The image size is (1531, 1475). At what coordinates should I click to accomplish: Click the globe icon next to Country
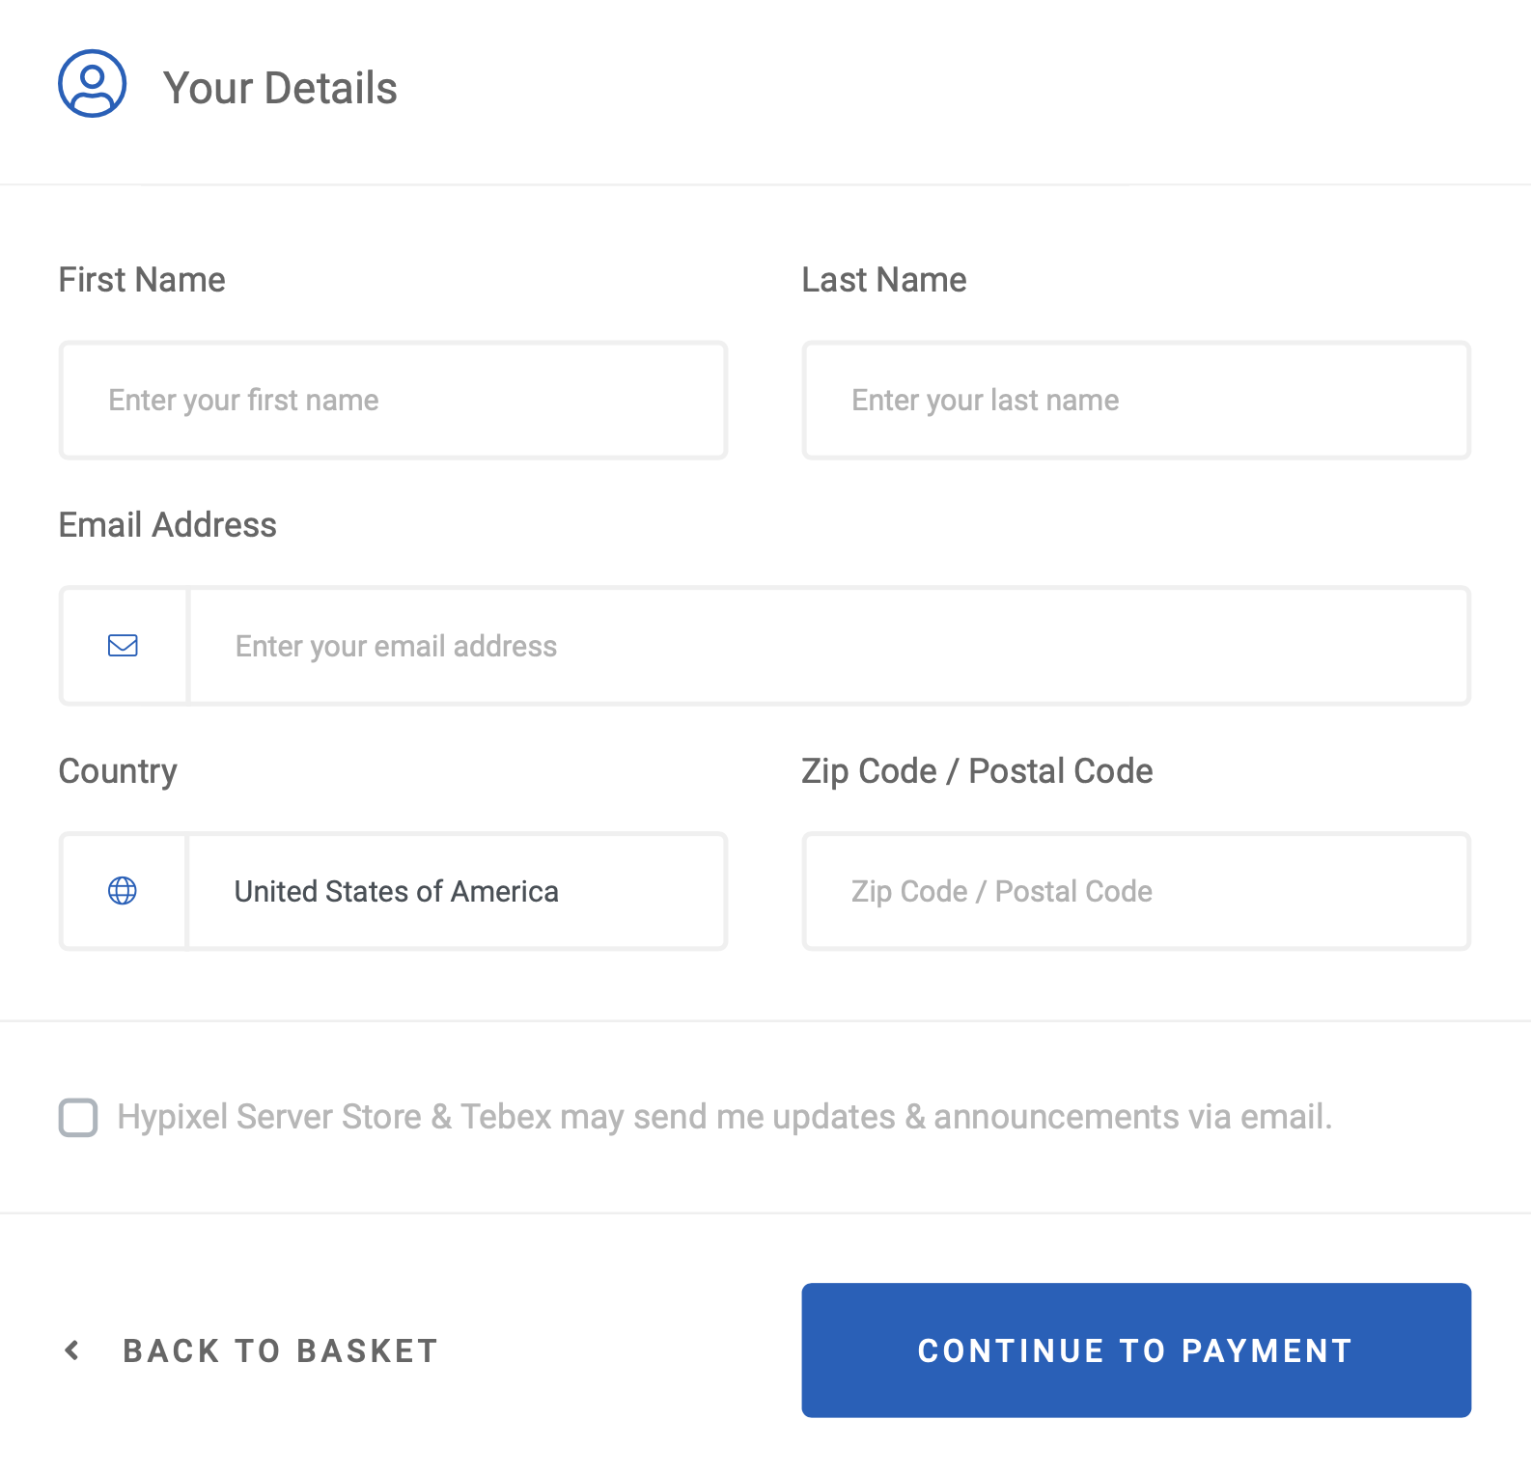[x=123, y=891]
